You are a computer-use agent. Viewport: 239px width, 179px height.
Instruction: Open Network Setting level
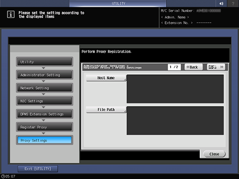(x=44, y=88)
